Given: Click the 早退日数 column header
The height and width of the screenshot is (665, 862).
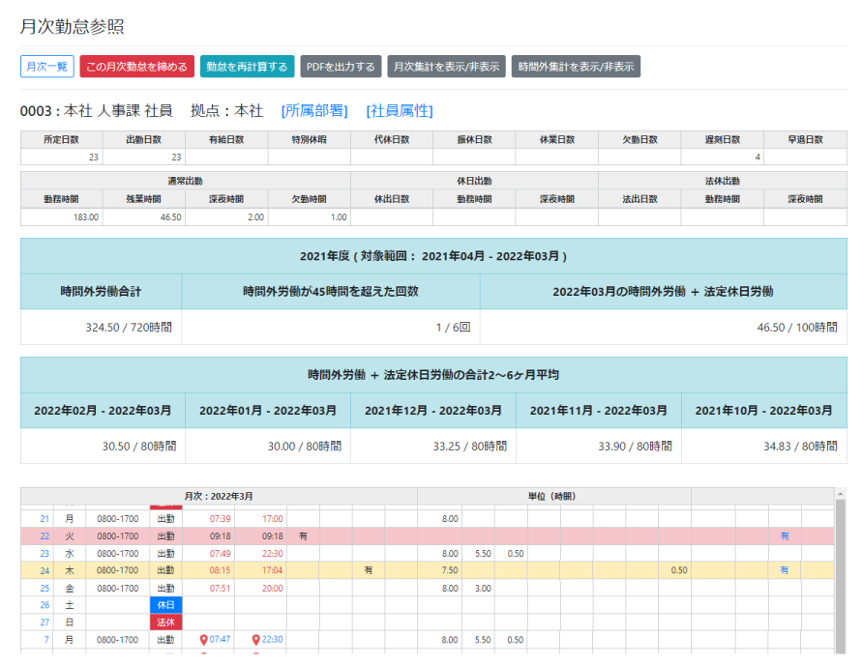Looking at the screenshot, I should [805, 140].
